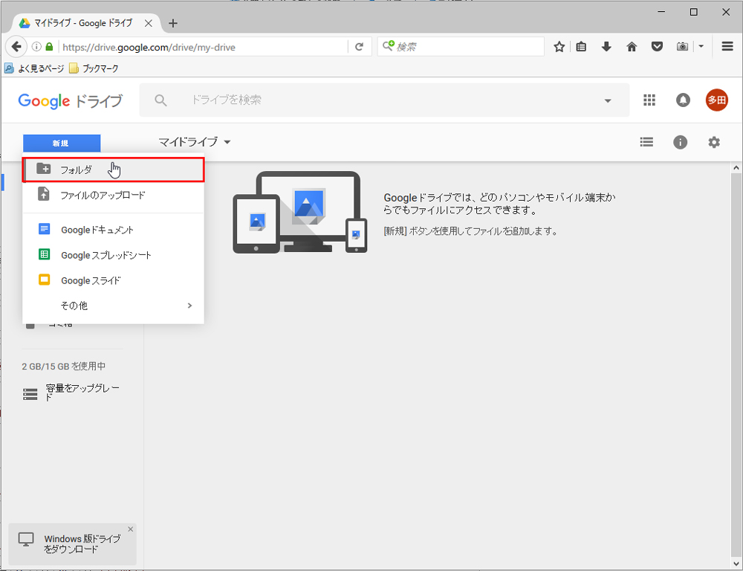Screen dimensions: 743x571
Task: Click the devices illustration image
Action: [300, 212]
